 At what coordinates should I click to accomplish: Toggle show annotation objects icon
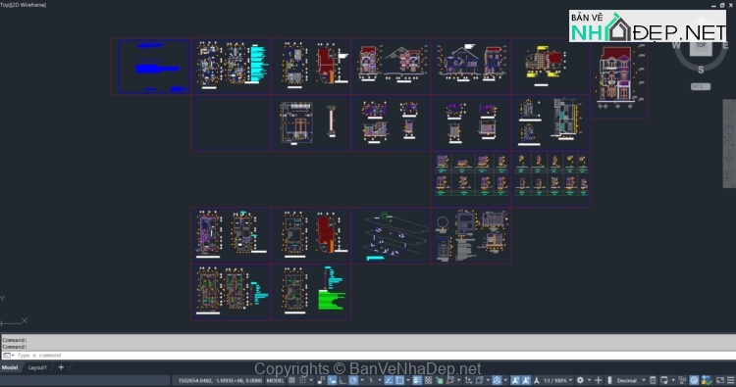(x=515, y=380)
